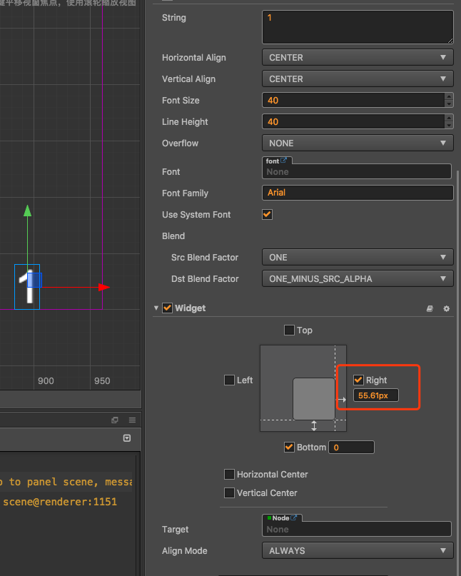Uncheck the Bottom alignment checkbox
This screenshot has width=461, height=576.
289,447
